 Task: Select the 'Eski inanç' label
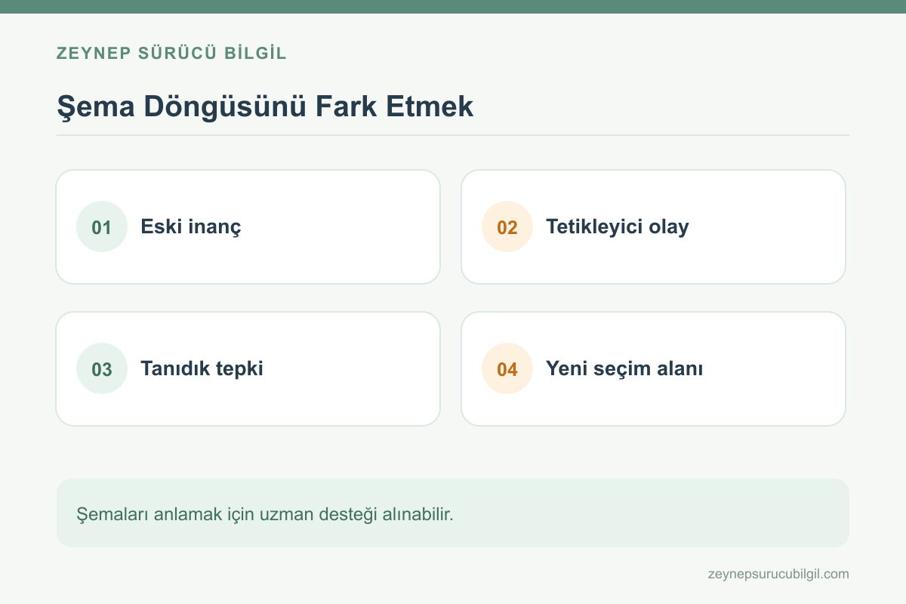point(191,226)
